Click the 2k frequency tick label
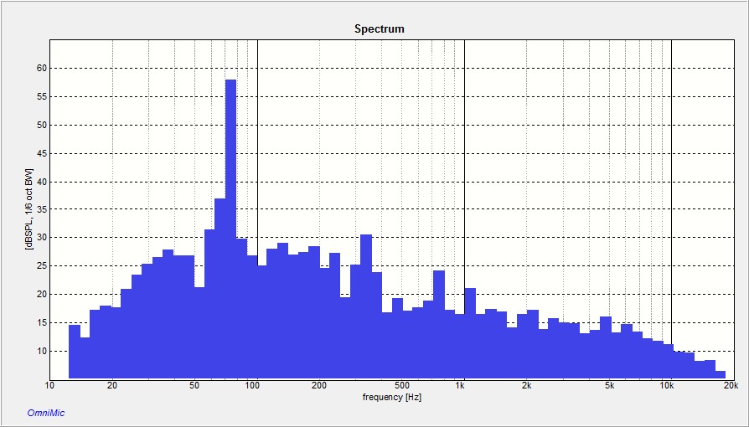The image size is (749, 427). [x=526, y=386]
